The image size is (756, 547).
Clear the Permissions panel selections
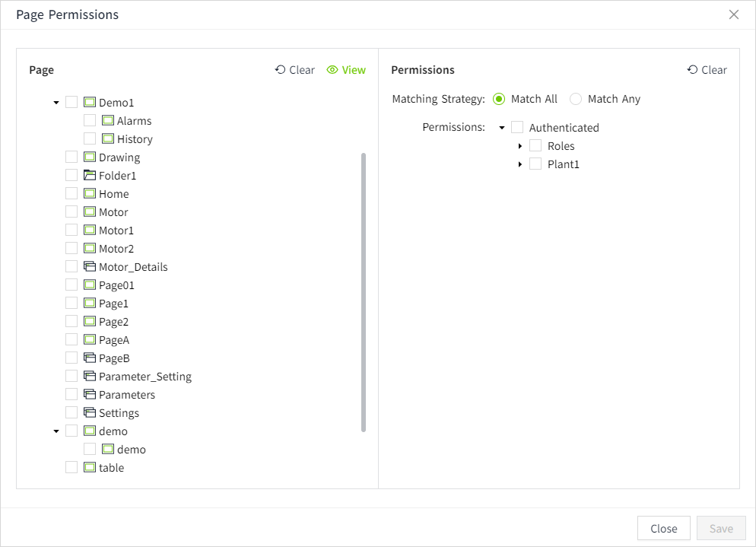707,70
